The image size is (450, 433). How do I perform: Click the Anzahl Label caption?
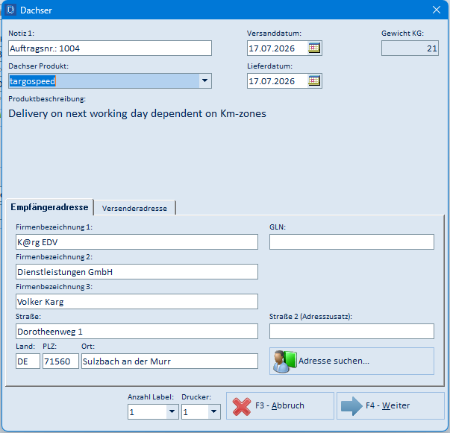(x=151, y=397)
